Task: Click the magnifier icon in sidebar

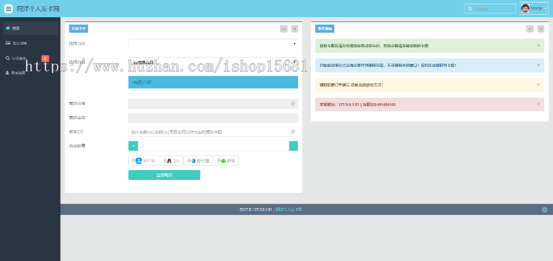Action: click(x=8, y=58)
